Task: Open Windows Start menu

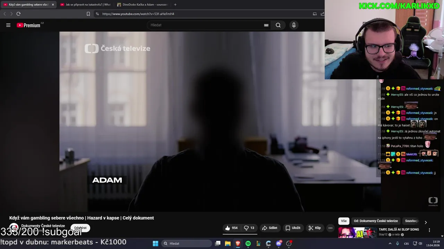Action: 155,243
